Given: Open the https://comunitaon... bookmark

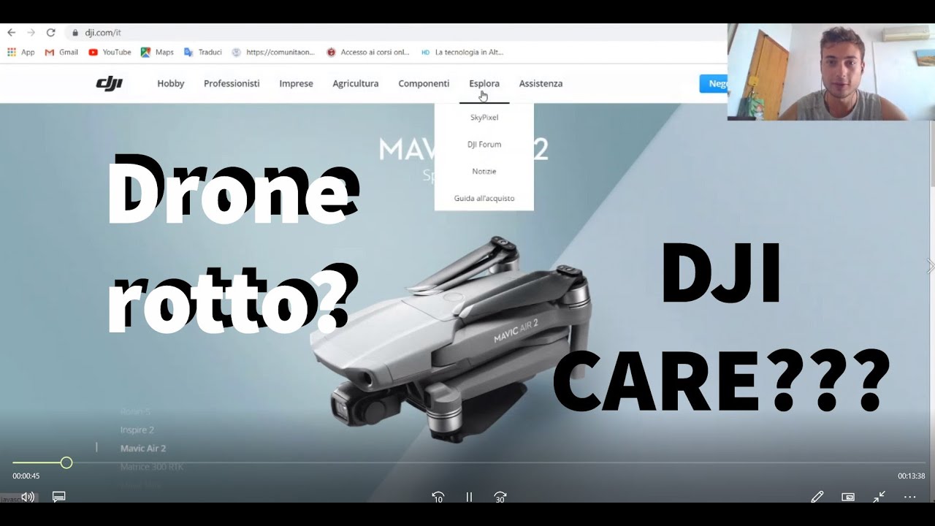Looking at the screenshot, I should pyautogui.click(x=273, y=53).
